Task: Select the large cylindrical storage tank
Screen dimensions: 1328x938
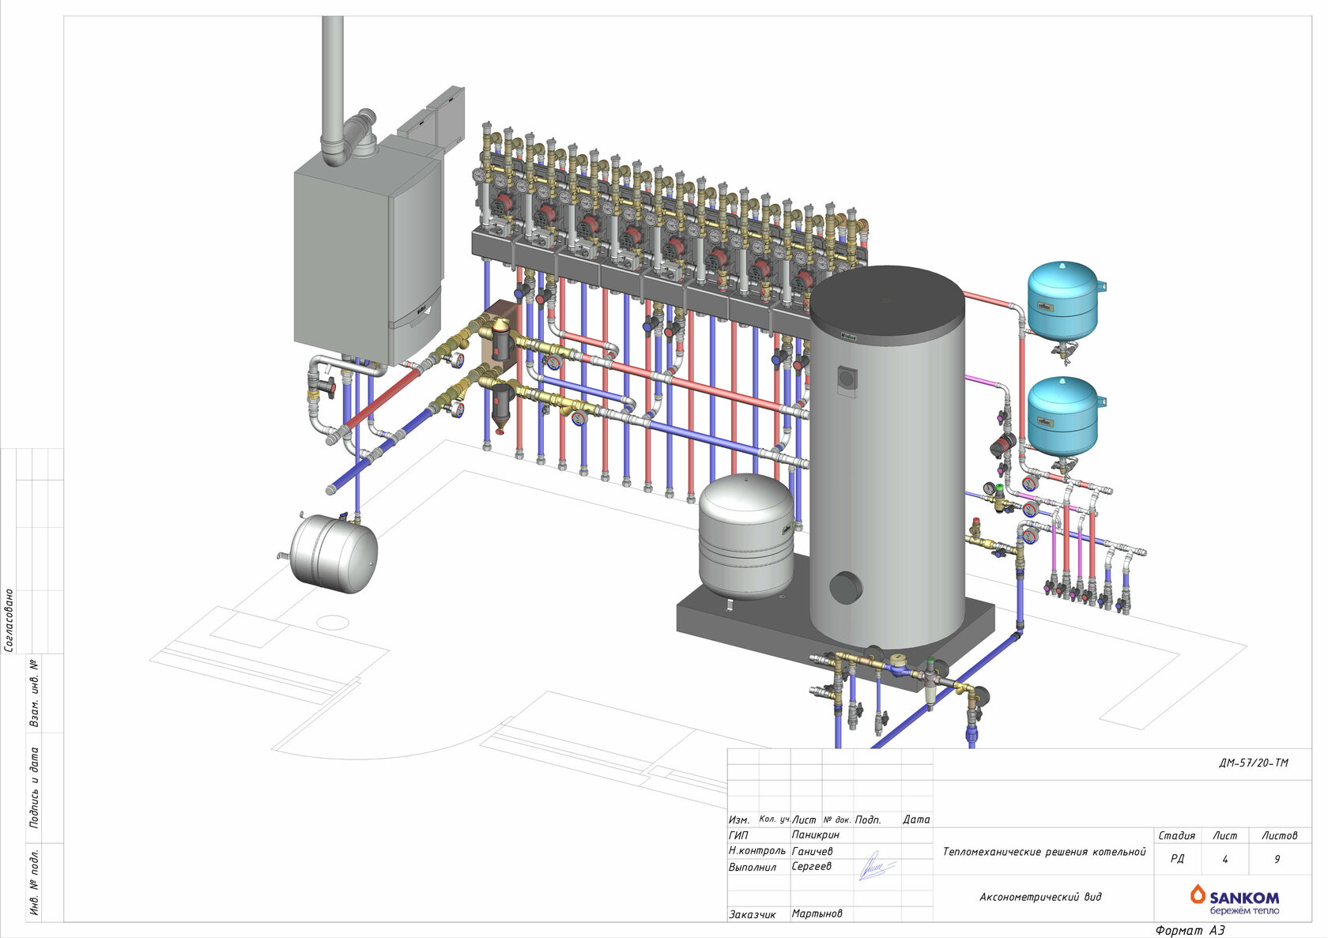Action: (887, 458)
